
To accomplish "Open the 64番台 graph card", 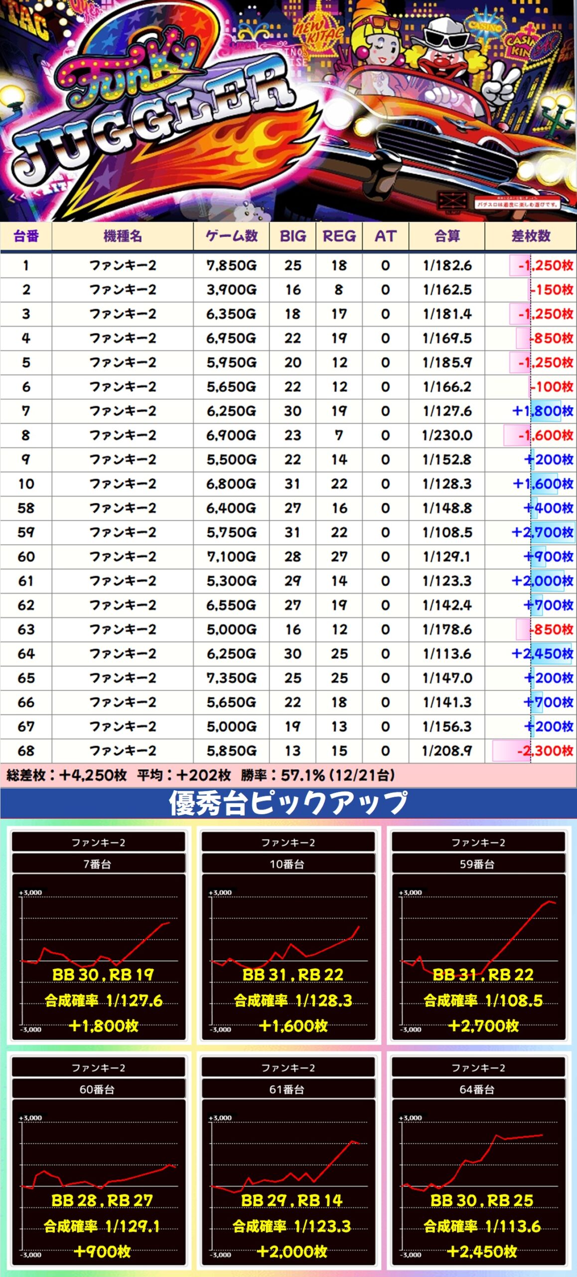I will (478, 1182).
